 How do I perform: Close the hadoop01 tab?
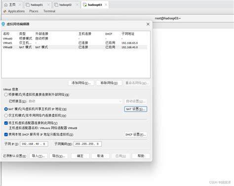pyautogui.click(x=48, y=5)
